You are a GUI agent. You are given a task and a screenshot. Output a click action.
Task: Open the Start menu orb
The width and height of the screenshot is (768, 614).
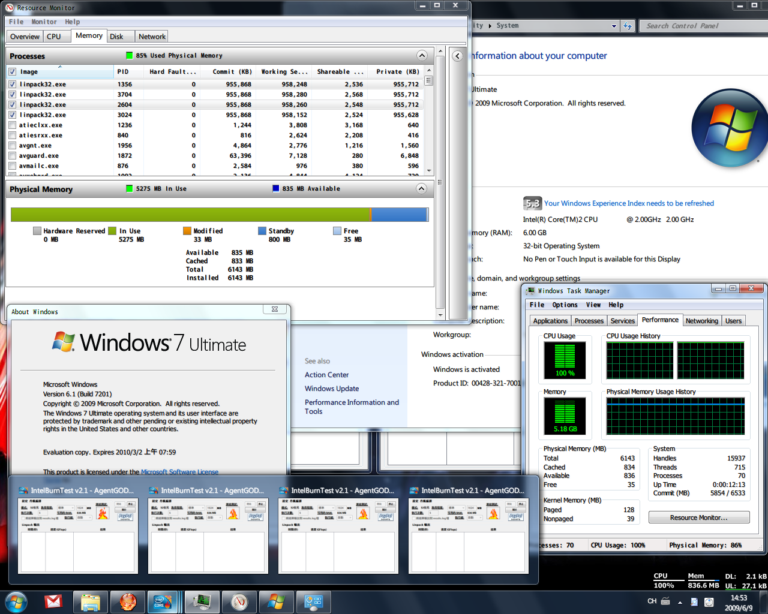tap(16, 601)
